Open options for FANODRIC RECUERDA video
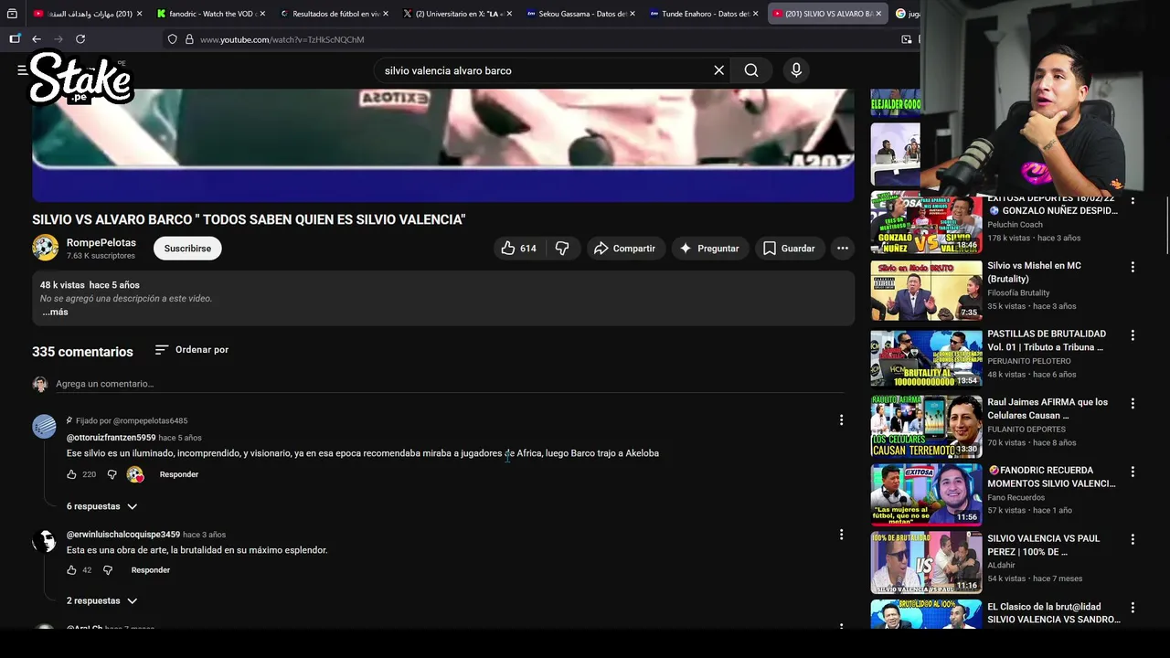 click(1133, 472)
